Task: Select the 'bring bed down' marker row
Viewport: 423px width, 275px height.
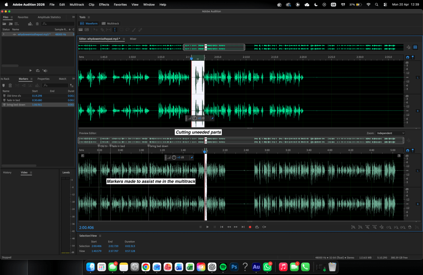Action: pos(17,105)
